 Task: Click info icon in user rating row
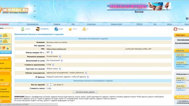[86, 73]
